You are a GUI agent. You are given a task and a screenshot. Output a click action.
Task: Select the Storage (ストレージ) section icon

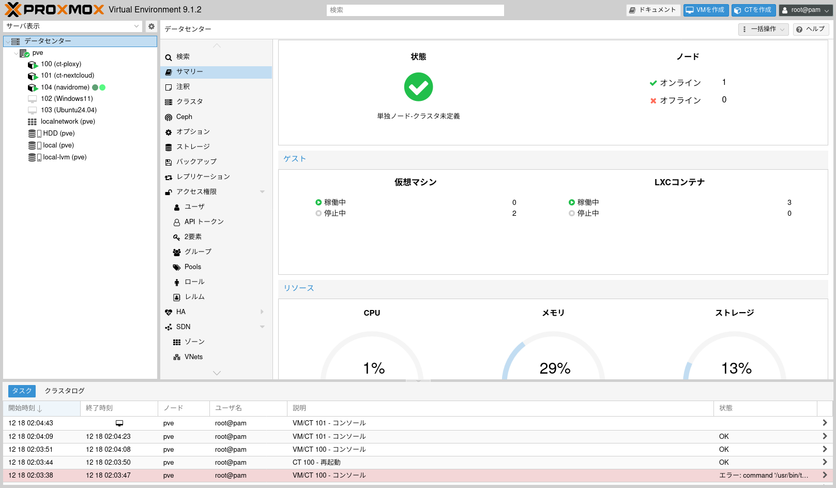pos(169,147)
